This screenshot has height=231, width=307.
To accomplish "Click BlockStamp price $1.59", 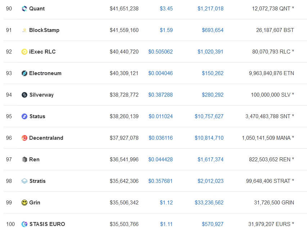I will coord(166,30).
